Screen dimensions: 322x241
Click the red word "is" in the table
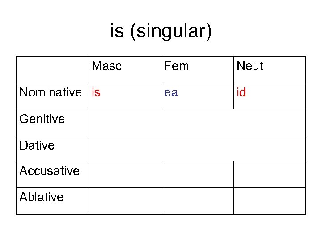coord(96,93)
